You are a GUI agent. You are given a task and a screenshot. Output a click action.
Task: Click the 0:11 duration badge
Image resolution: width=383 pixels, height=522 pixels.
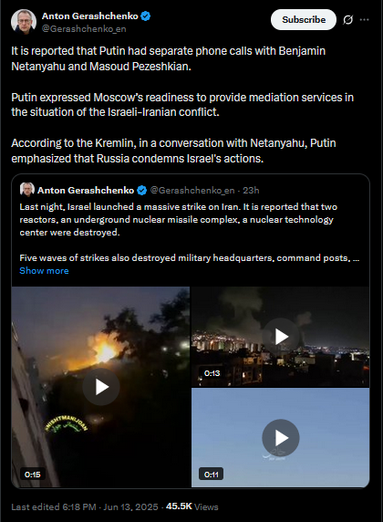coord(211,475)
